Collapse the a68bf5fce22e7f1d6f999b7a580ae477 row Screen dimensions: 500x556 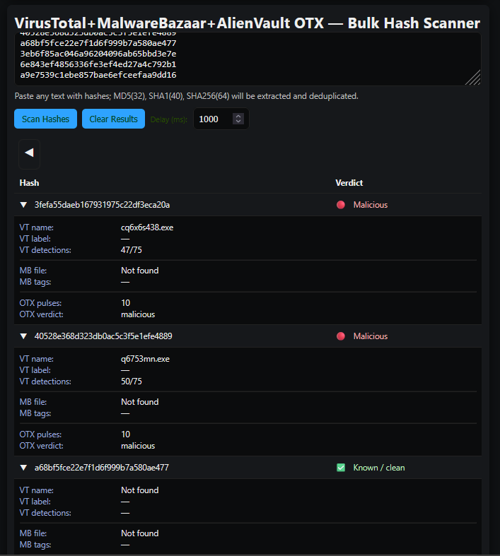tap(23, 468)
